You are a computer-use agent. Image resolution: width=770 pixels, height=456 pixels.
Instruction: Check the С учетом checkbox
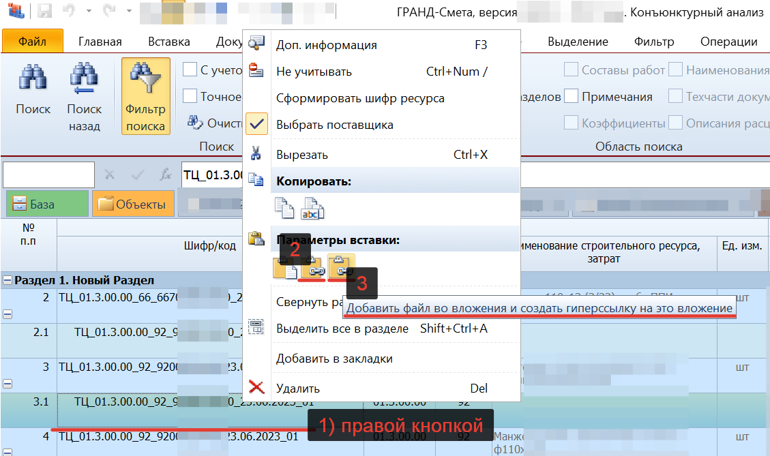(190, 70)
